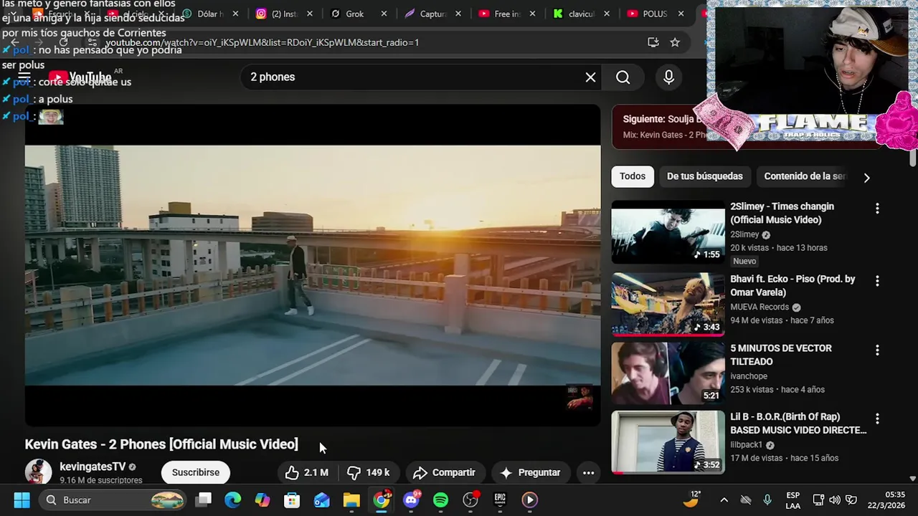Image resolution: width=918 pixels, height=516 pixels.
Task: Bookmark this page with the star icon
Action: pos(675,42)
